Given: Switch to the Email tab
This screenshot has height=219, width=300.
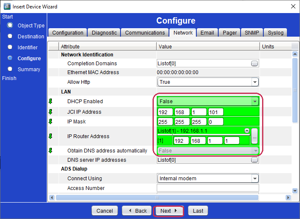Looking at the screenshot, I should (x=207, y=33).
